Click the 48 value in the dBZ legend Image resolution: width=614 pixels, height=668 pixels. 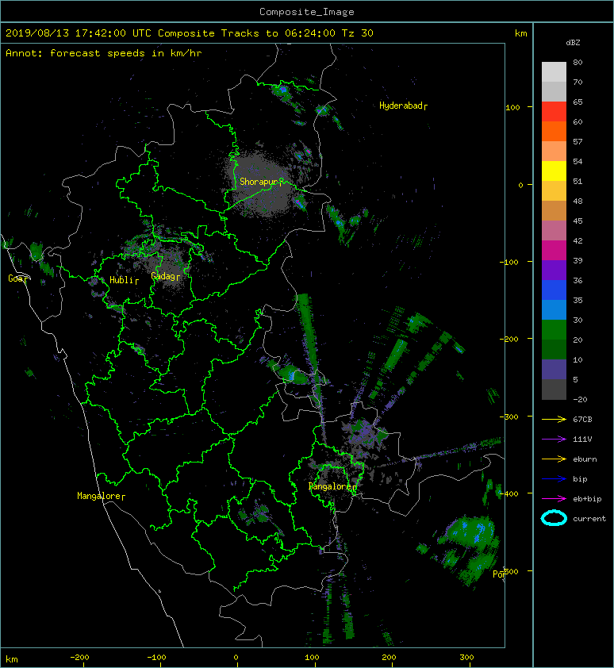(578, 201)
